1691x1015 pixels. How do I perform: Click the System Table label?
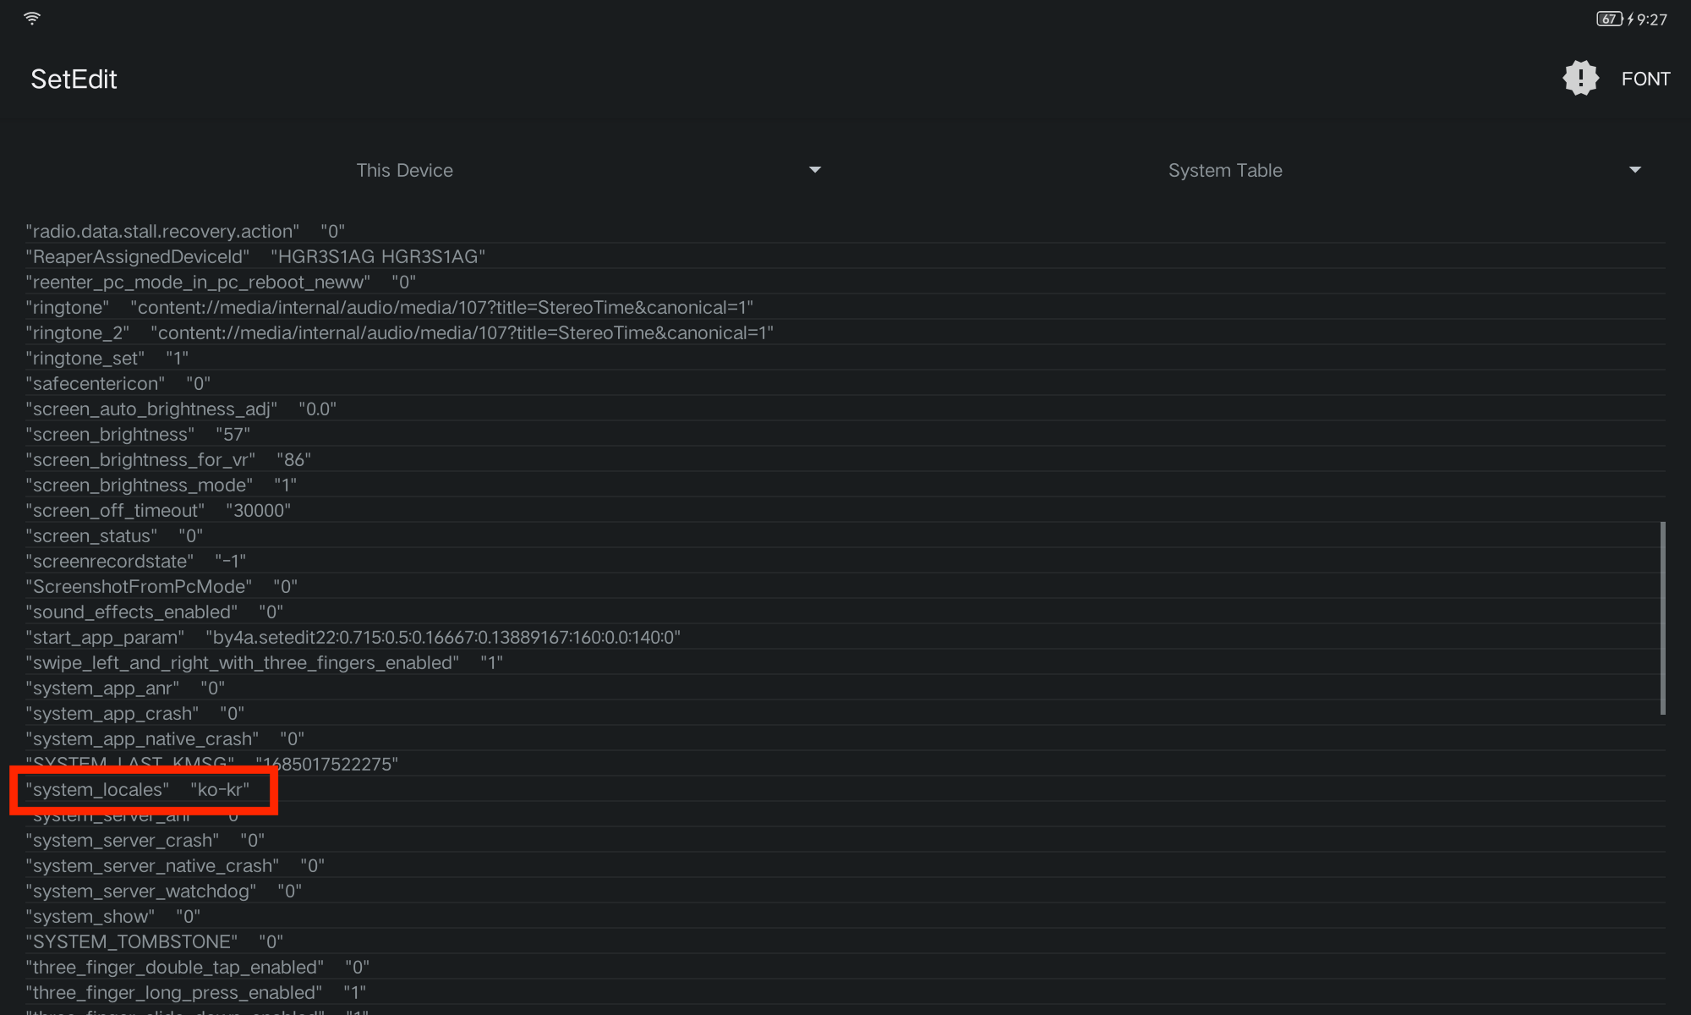point(1224,170)
